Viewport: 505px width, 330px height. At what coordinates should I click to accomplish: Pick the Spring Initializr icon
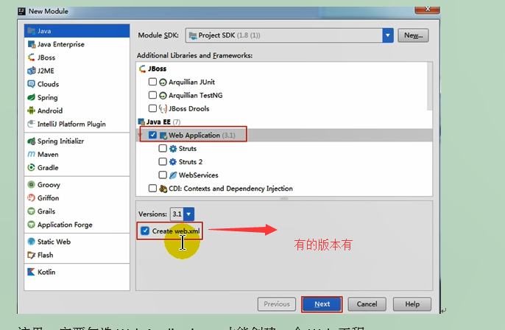pyautogui.click(x=31, y=141)
